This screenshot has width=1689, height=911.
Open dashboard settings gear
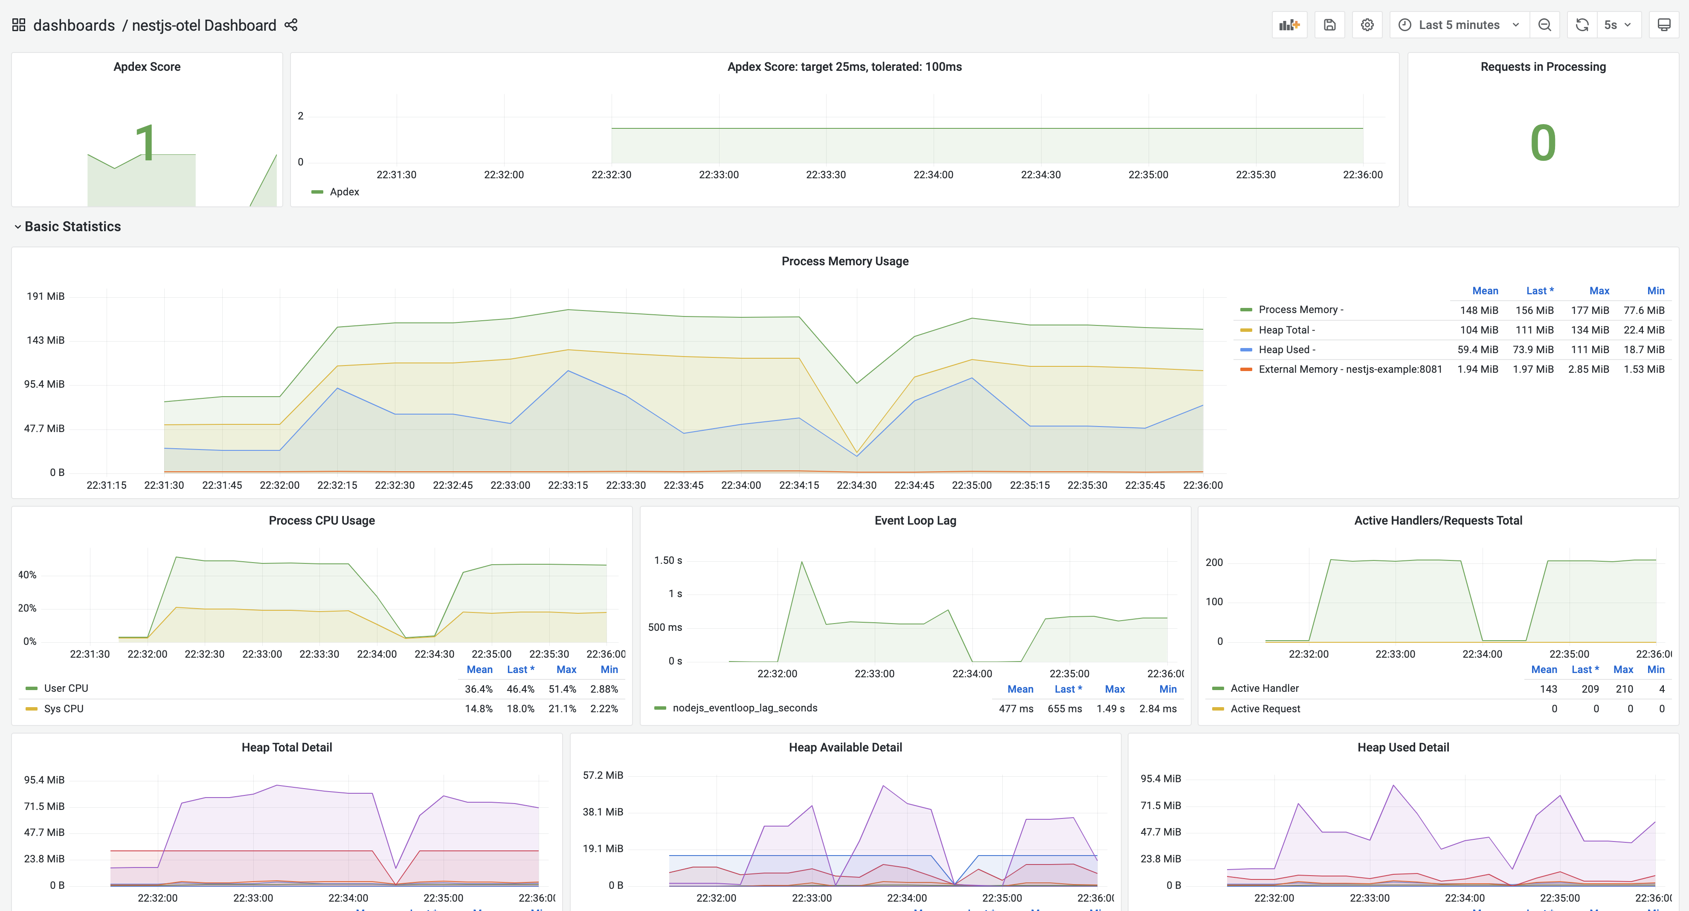click(x=1367, y=25)
